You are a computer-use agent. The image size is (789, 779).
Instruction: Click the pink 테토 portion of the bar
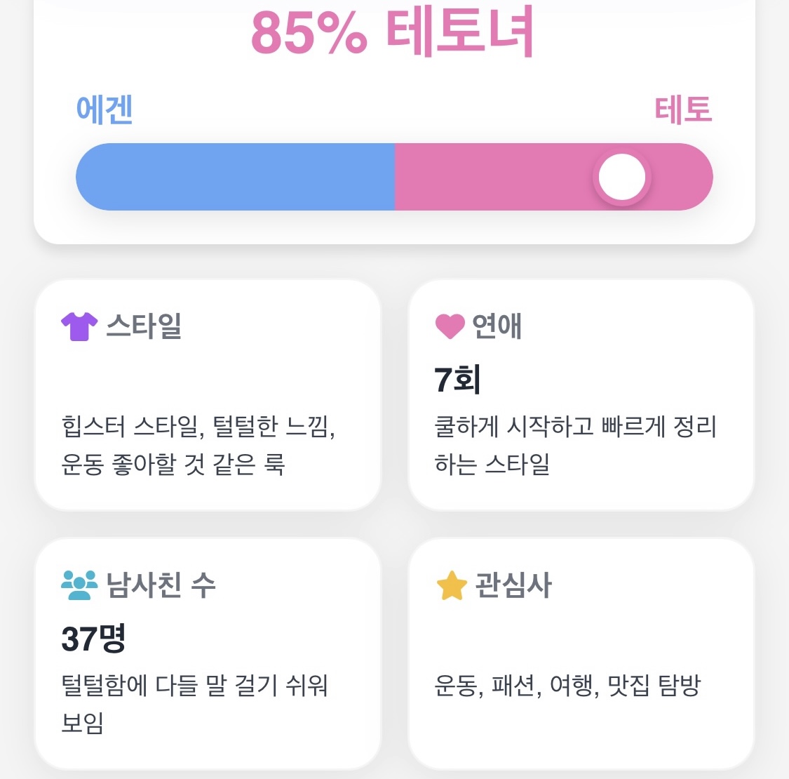click(x=553, y=177)
